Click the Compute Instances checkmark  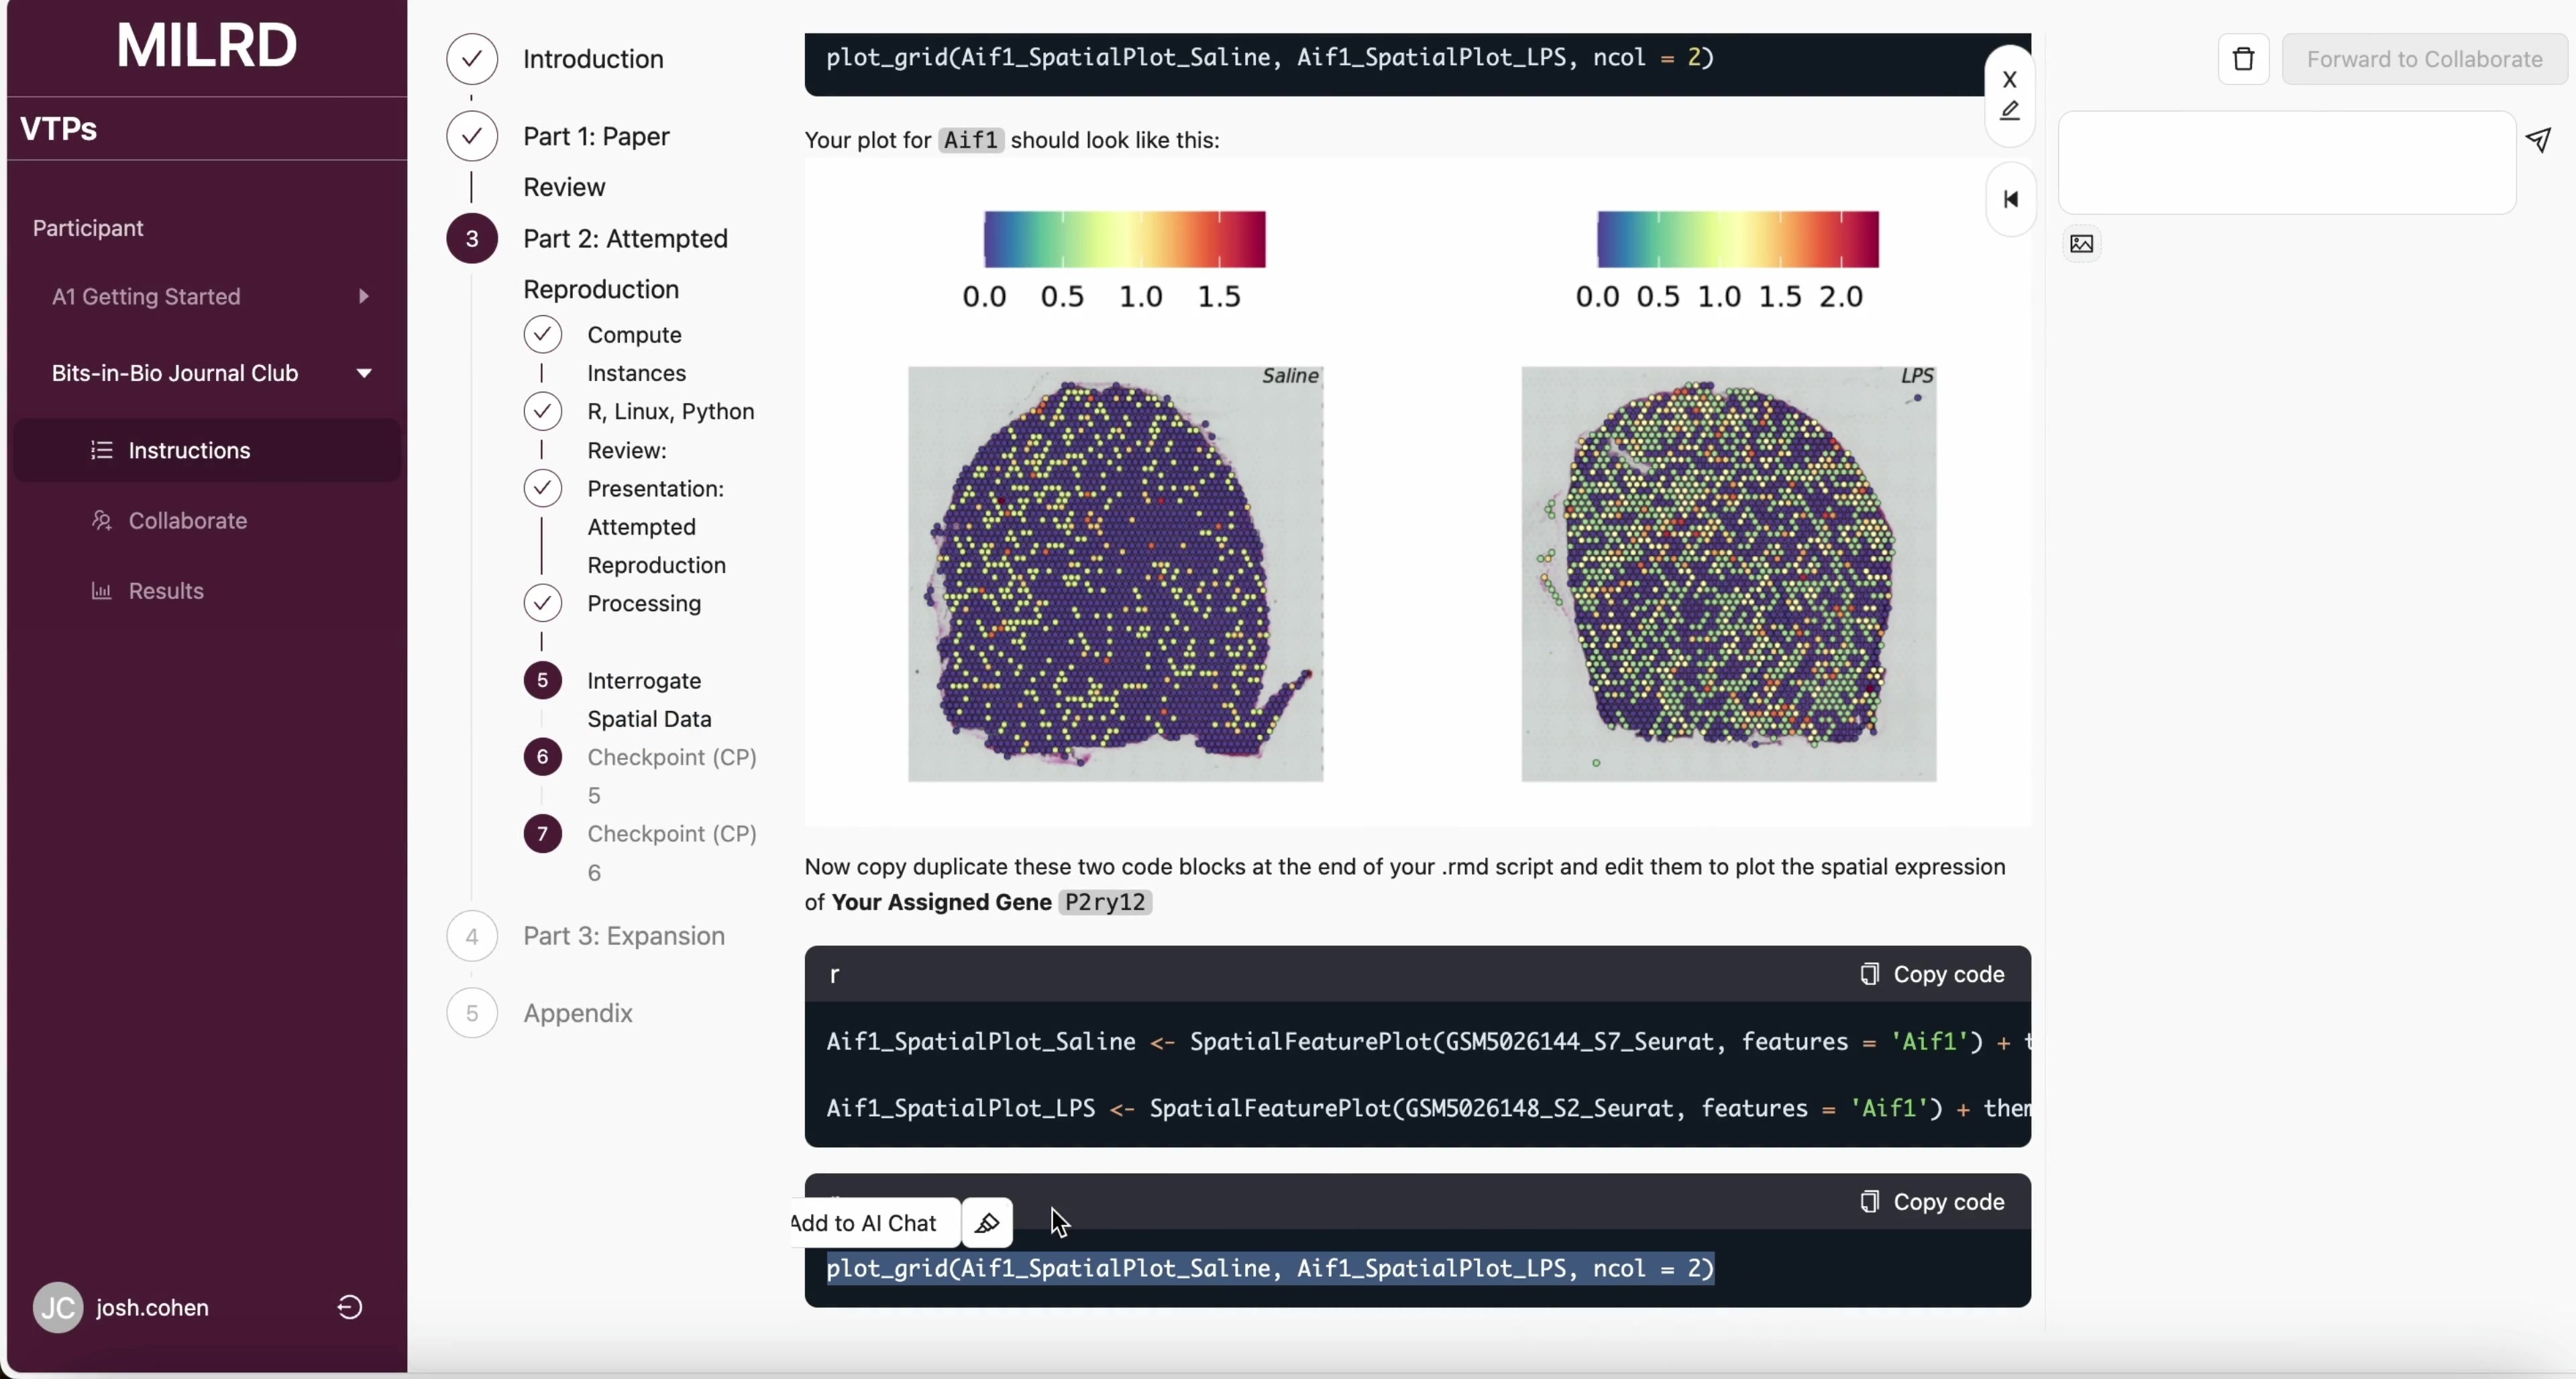[542, 334]
